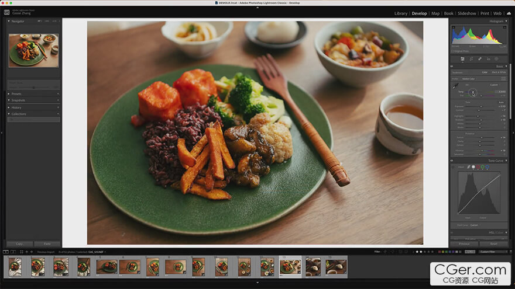Select the Tone Curve targeted adjustment tool

tap(453, 167)
